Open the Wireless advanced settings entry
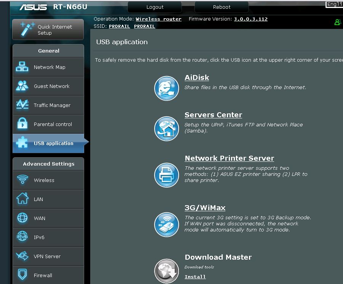Image resolution: width=343 pixels, height=284 pixels. tap(48, 180)
